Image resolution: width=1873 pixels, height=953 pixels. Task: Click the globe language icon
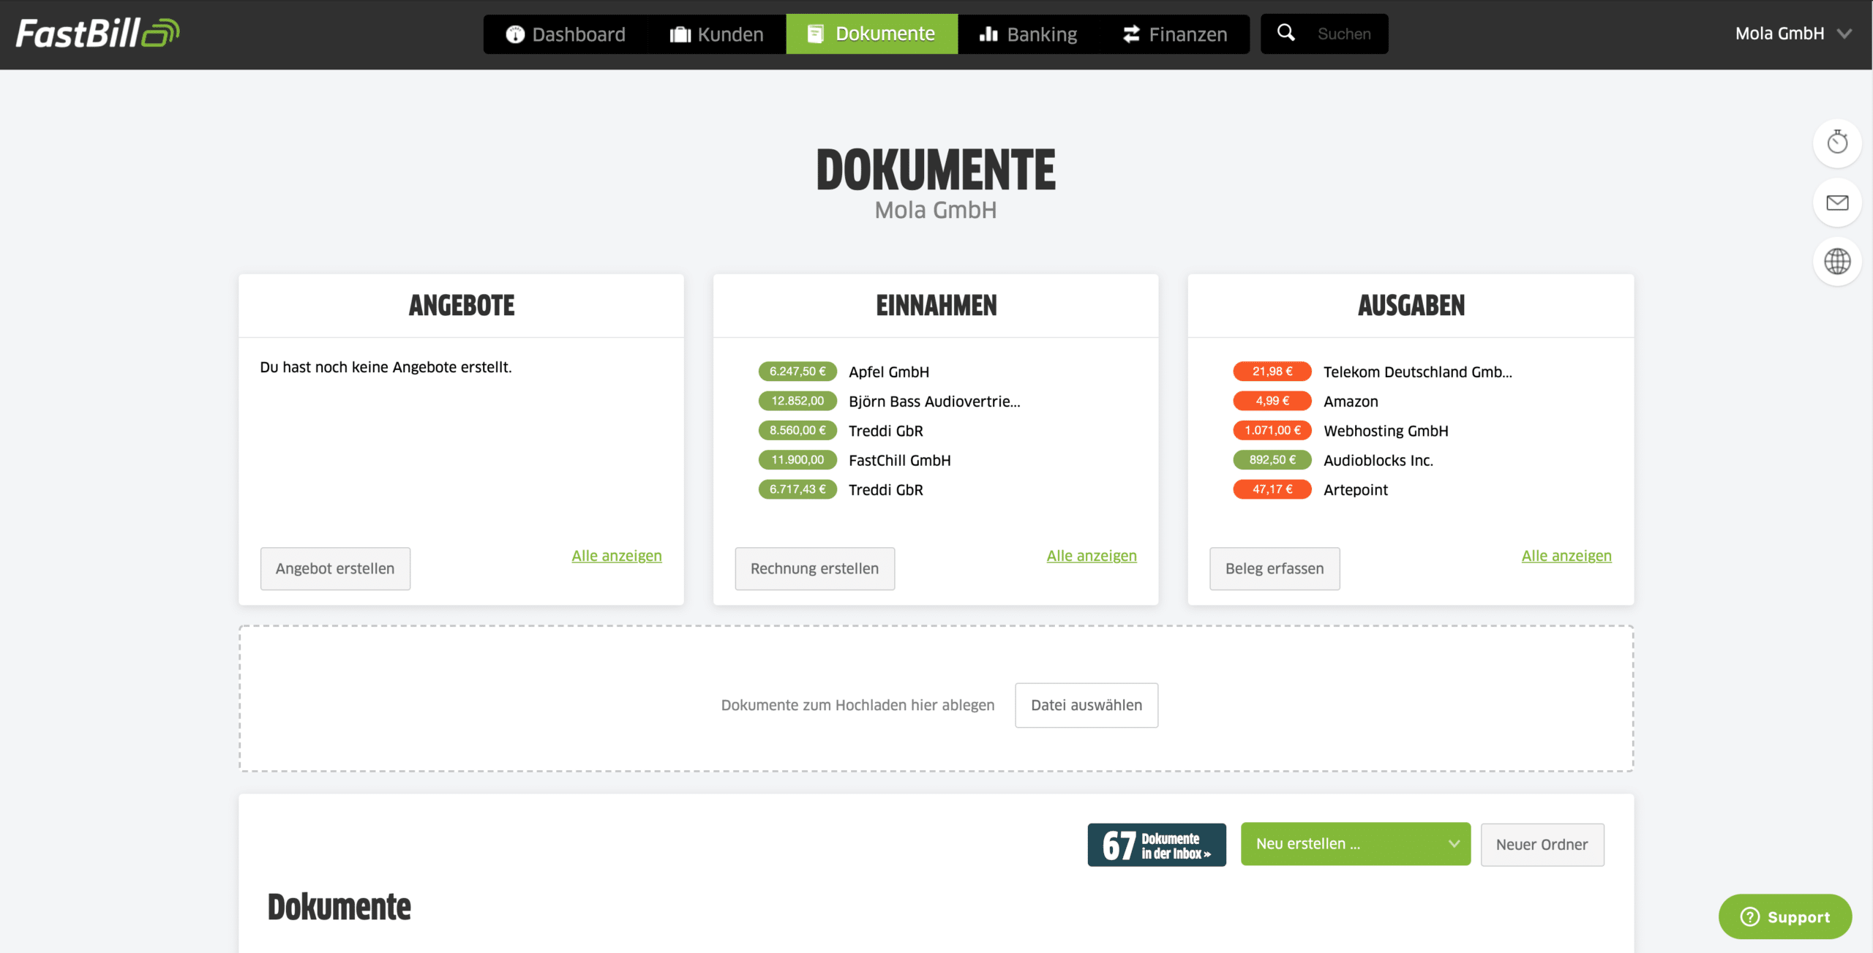click(1837, 261)
